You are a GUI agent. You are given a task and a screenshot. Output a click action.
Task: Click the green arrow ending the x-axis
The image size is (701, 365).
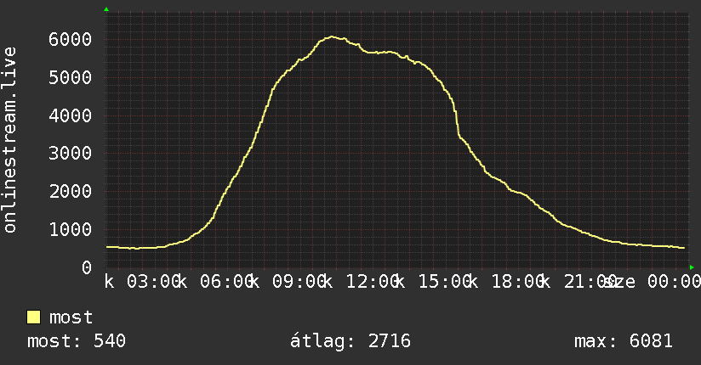tap(692, 267)
